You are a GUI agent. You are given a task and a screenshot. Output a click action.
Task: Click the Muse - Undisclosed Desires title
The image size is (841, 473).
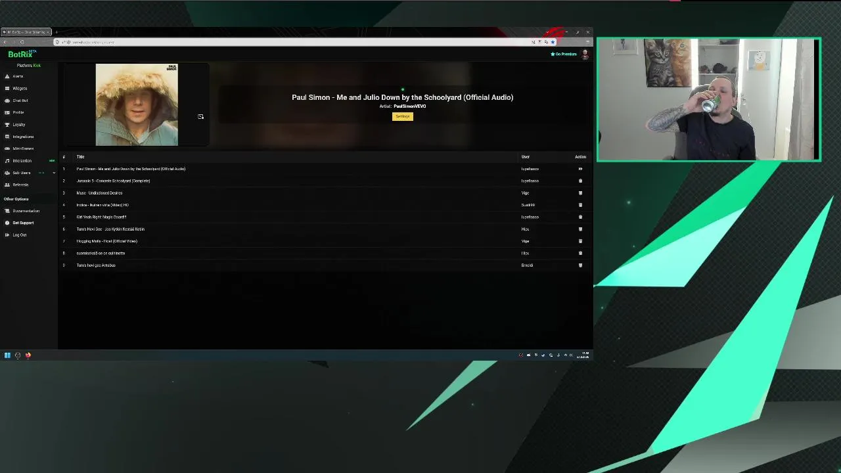pyautogui.click(x=99, y=193)
